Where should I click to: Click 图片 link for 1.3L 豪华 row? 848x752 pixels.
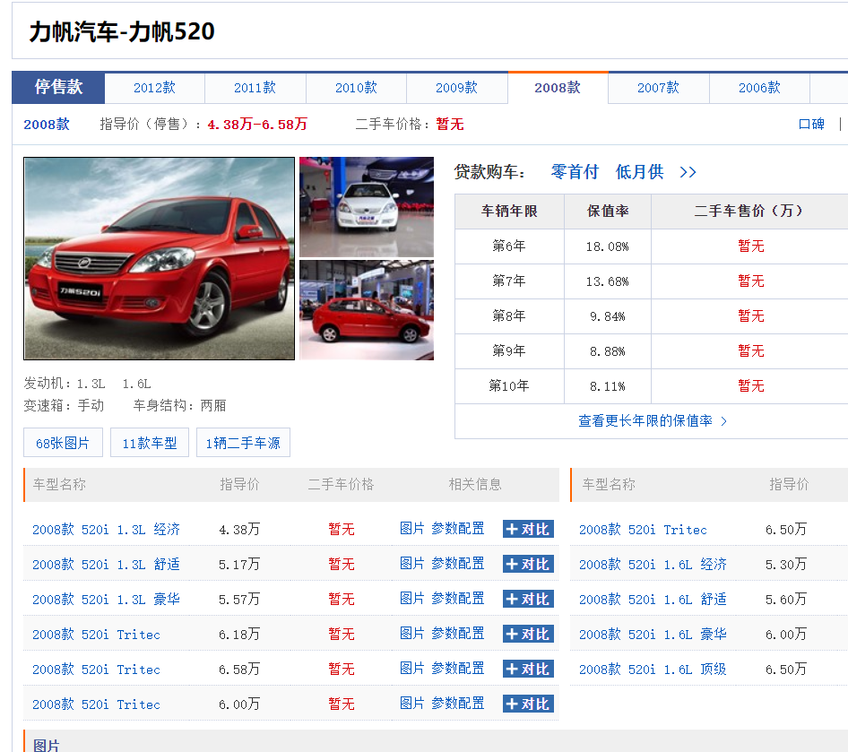pyautogui.click(x=412, y=599)
